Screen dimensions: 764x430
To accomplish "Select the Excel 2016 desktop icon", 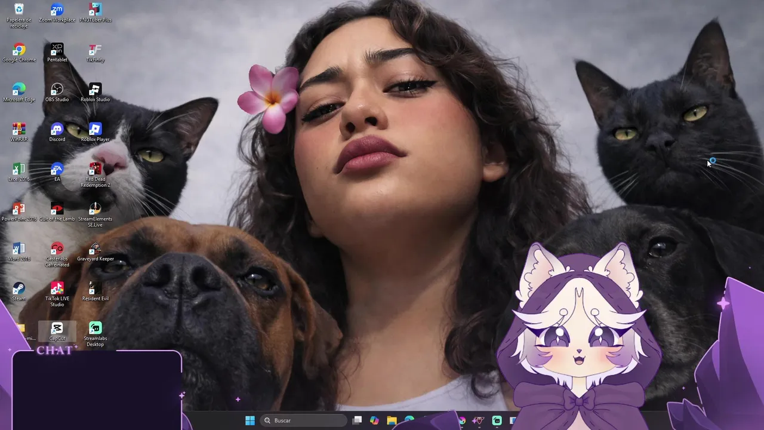I will point(19,172).
